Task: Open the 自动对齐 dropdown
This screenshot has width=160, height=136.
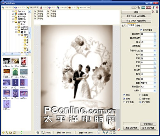Action: [155, 34]
